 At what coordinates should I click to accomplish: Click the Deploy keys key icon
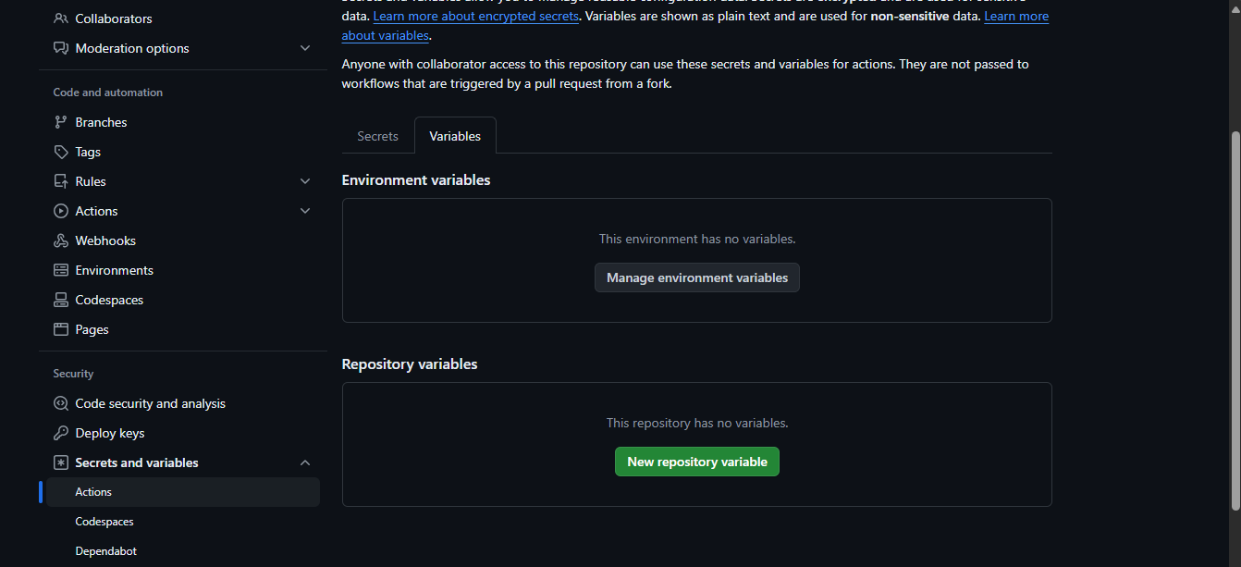(x=61, y=433)
